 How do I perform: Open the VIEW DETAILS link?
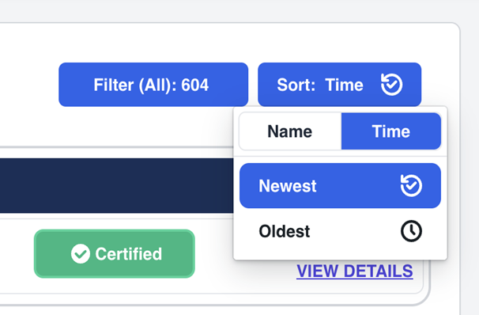pos(355,271)
